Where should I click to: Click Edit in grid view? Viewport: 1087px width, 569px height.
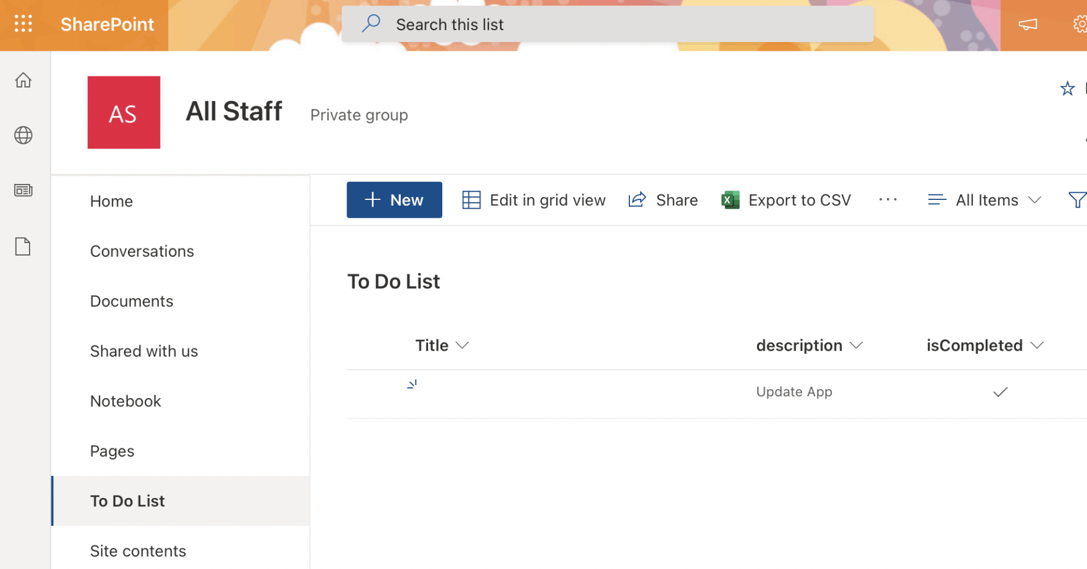pos(534,200)
